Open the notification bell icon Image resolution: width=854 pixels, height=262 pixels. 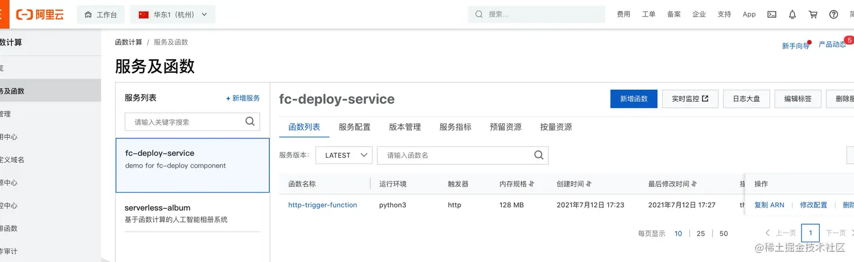792,15
